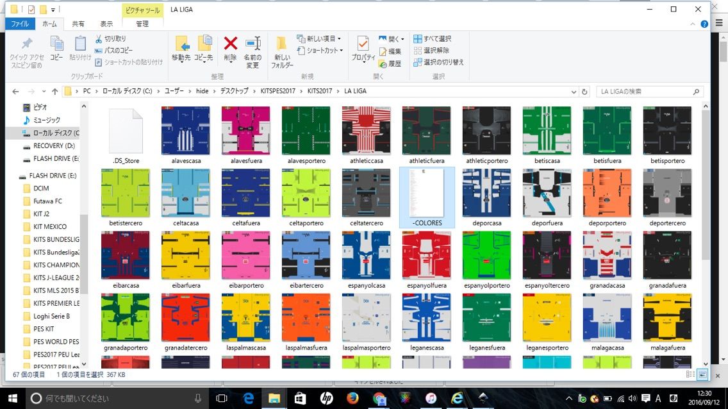The image size is (728, 409).
Task: Switch to Home (ホーム) tab
Action: [50, 24]
